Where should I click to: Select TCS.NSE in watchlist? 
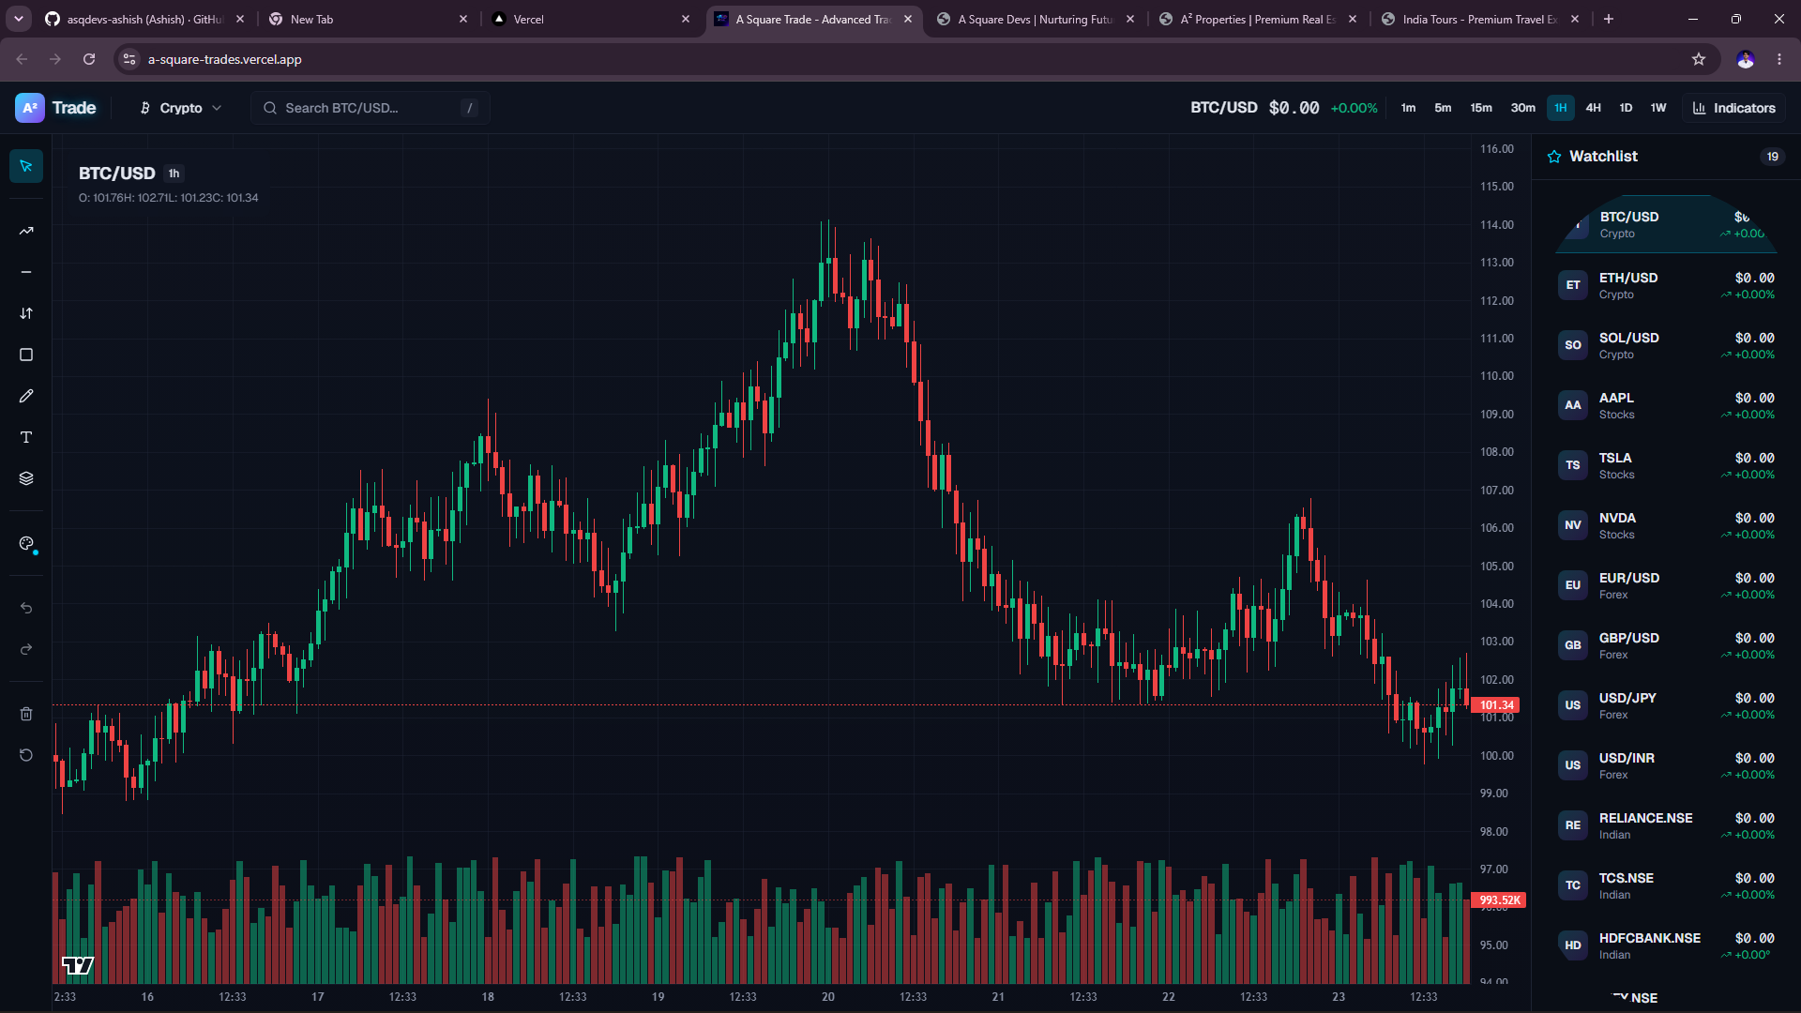click(1666, 885)
